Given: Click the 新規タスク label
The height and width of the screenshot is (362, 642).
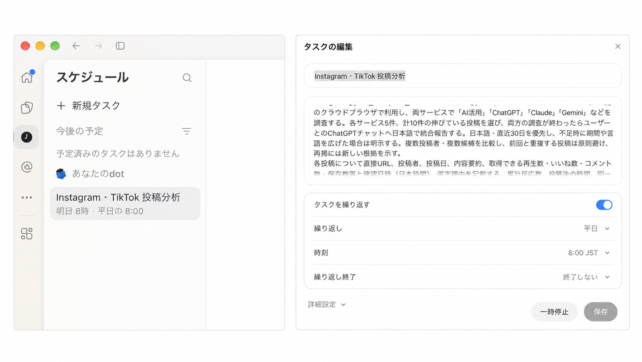Looking at the screenshot, I should pos(96,106).
